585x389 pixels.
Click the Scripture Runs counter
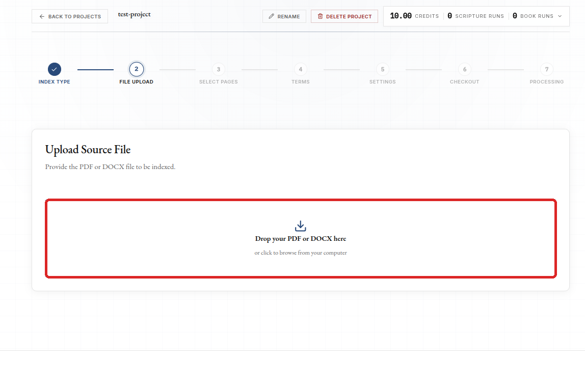pyautogui.click(x=475, y=16)
